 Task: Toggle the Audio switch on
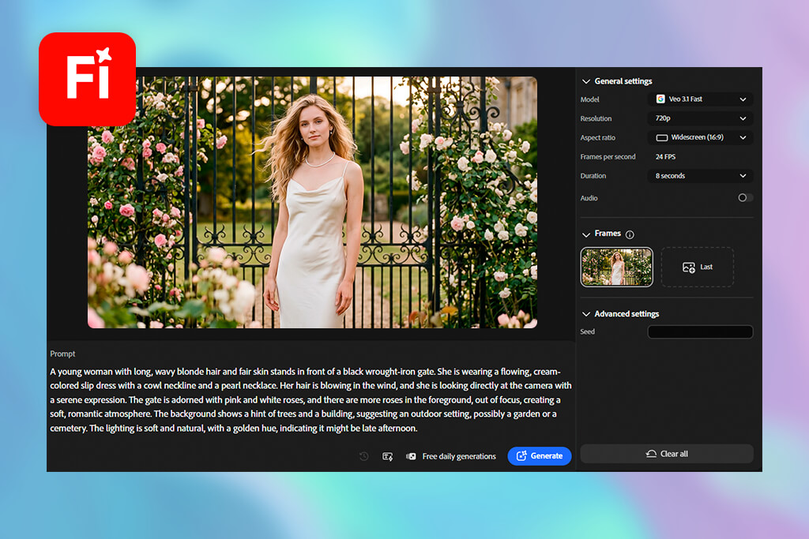pos(745,198)
